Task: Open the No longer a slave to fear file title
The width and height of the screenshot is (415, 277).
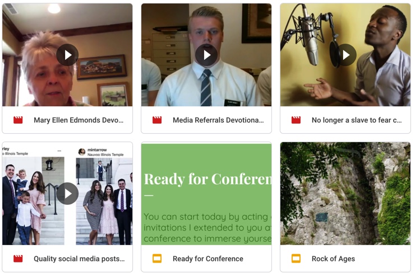Action: click(x=357, y=120)
